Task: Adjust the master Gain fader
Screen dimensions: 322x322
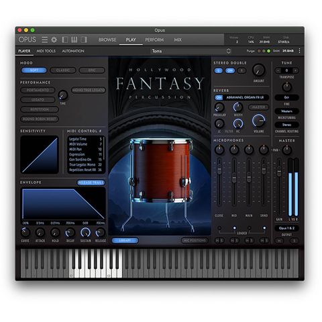Action: coord(279,171)
